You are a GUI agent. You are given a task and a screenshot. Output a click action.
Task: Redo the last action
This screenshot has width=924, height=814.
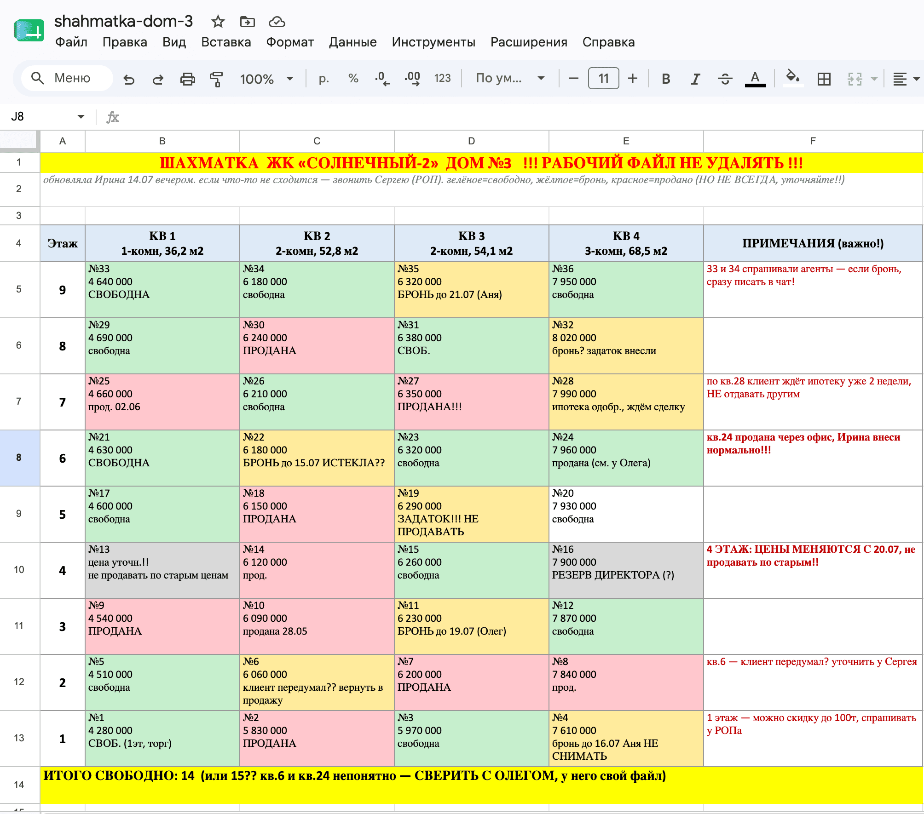(x=158, y=79)
